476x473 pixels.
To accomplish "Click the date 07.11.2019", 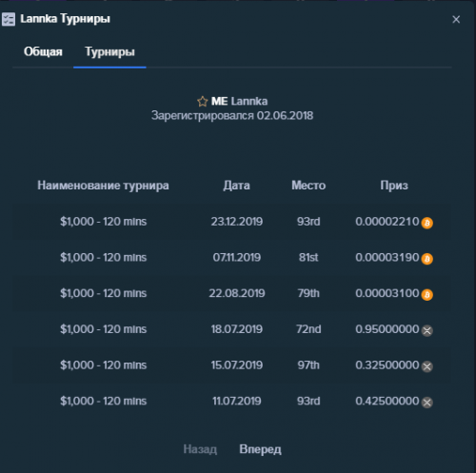I will coord(237,257).
